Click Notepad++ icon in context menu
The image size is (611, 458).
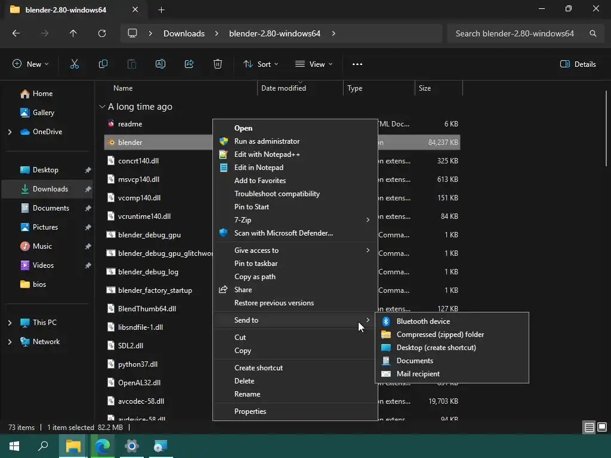[x=223, y=154]
